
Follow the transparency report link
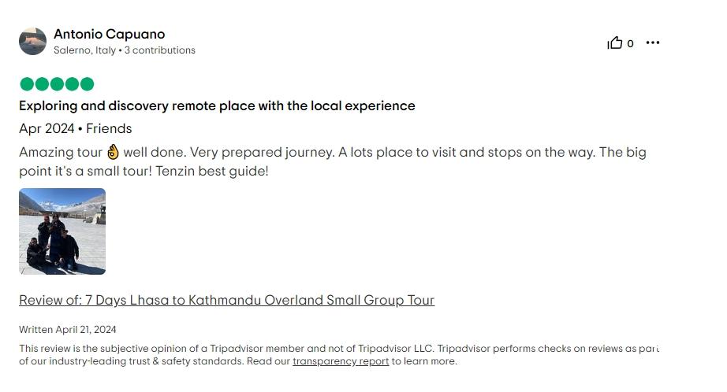(x=341, y=361)
